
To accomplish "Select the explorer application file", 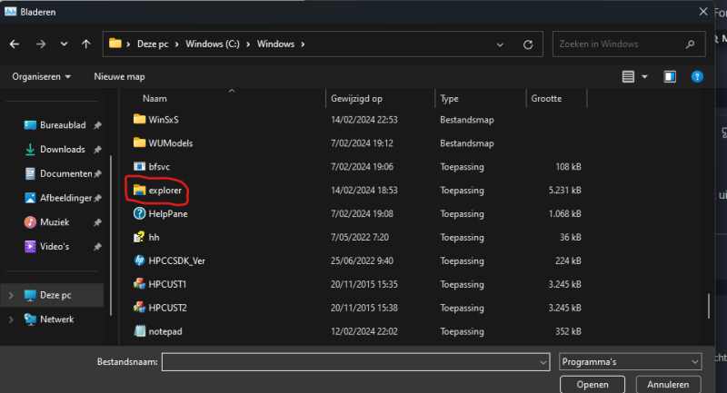I will 164,191.
